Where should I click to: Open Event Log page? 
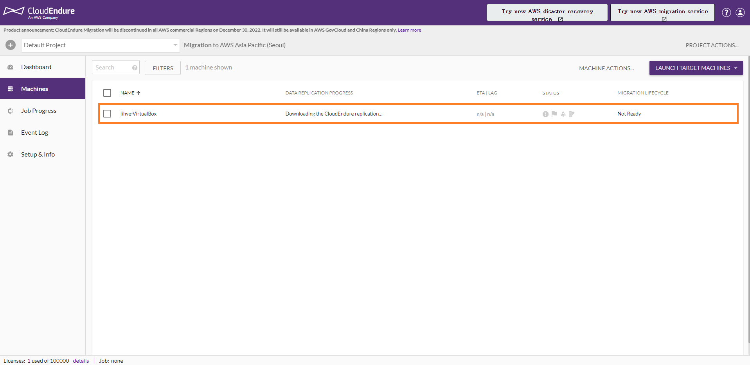point(43,133)
